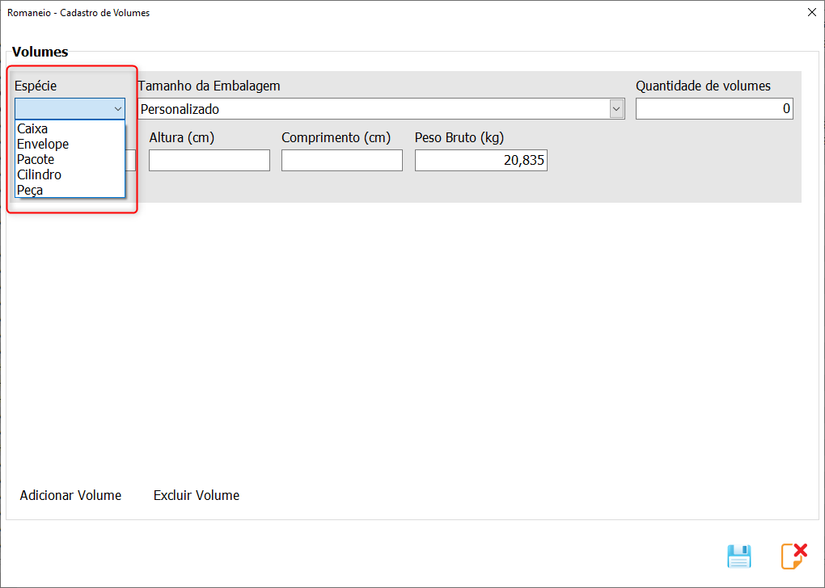Click the Comprimento (cm) input box
825x588 pixels.
341,161
